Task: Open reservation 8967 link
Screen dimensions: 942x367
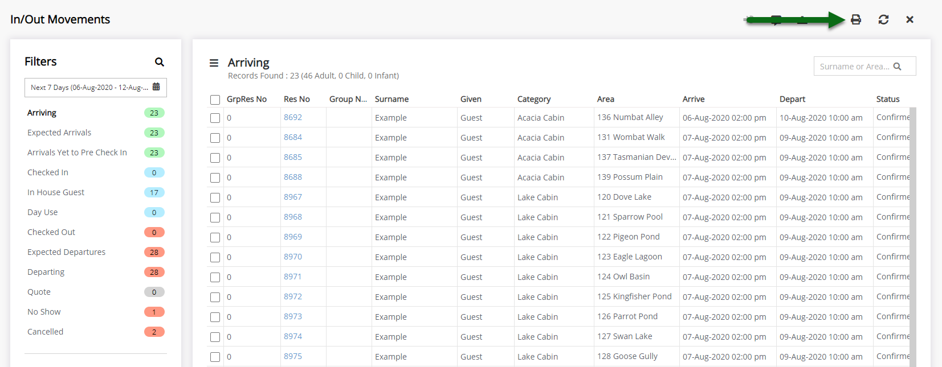Action: [293, 197]
